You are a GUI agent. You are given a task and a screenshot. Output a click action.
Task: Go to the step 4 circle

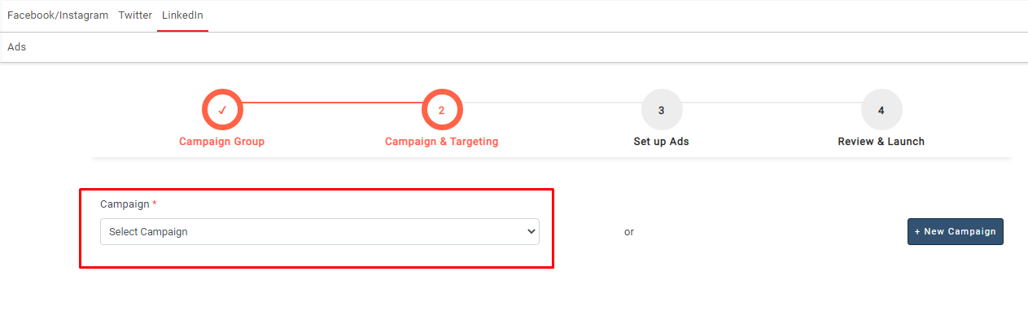[881, 110]
